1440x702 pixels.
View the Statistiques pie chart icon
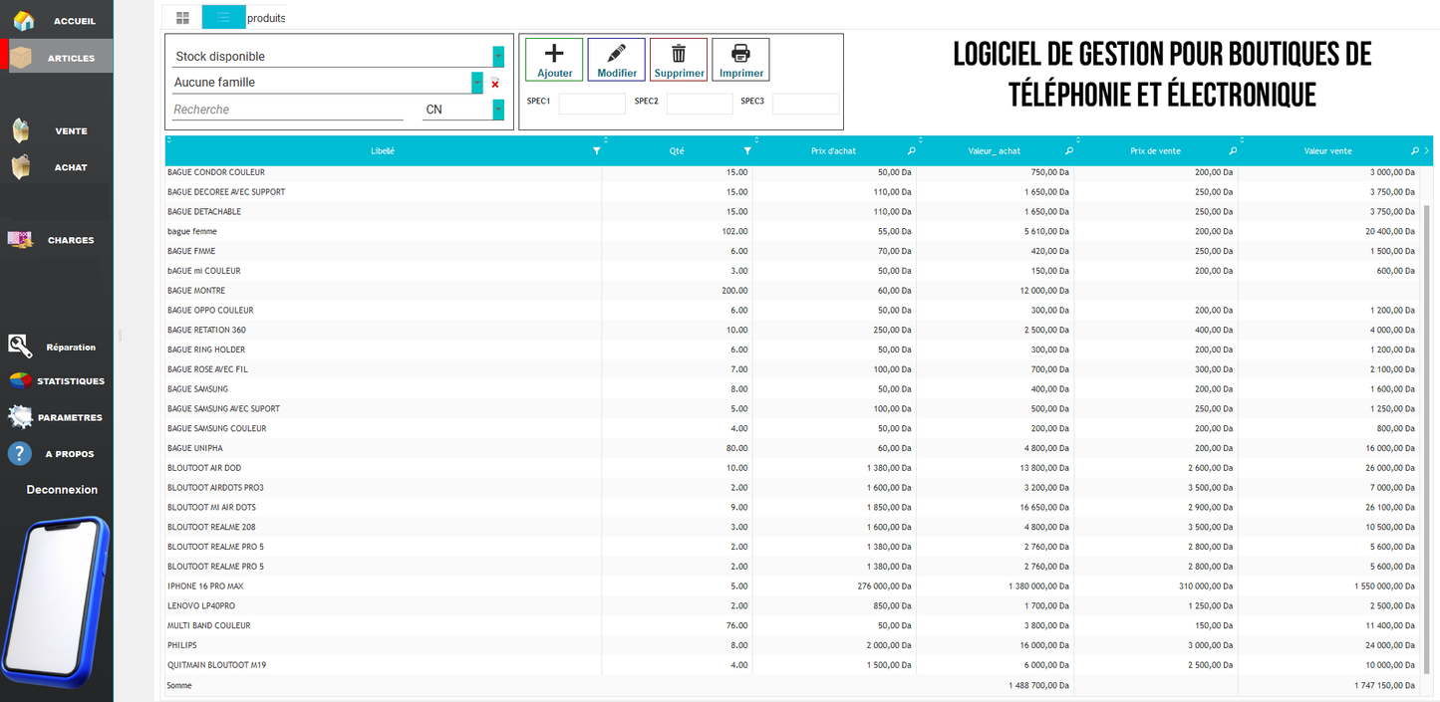pyautogui.click(x=18, y=379)
